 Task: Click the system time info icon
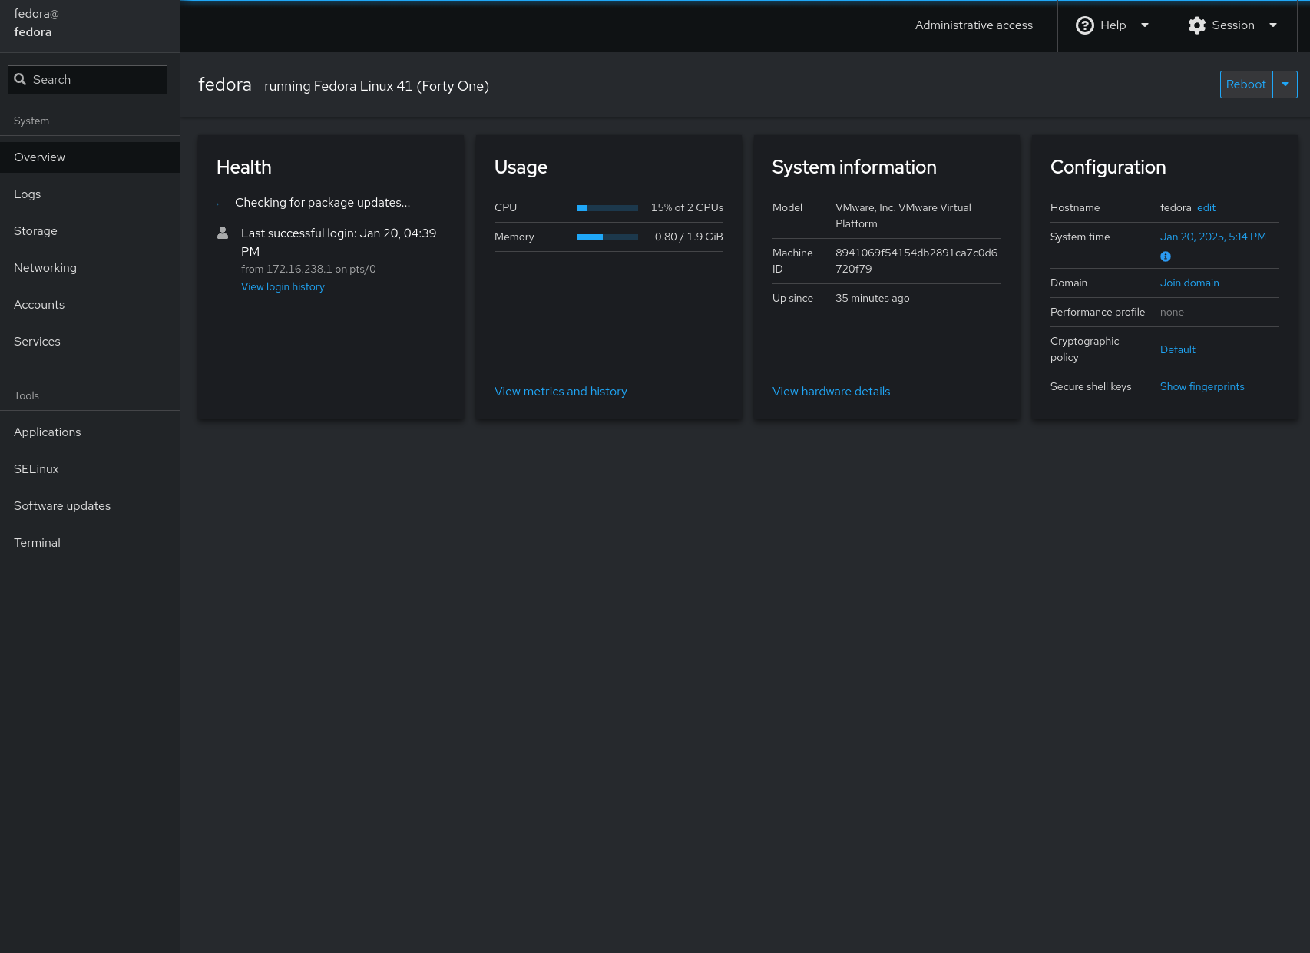coord(1165,256)
